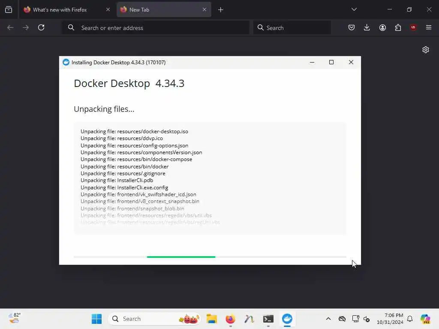The image size is (439, 329).
Task: Show hidden system tray icons chevron
Action: (x=328, y=319)
